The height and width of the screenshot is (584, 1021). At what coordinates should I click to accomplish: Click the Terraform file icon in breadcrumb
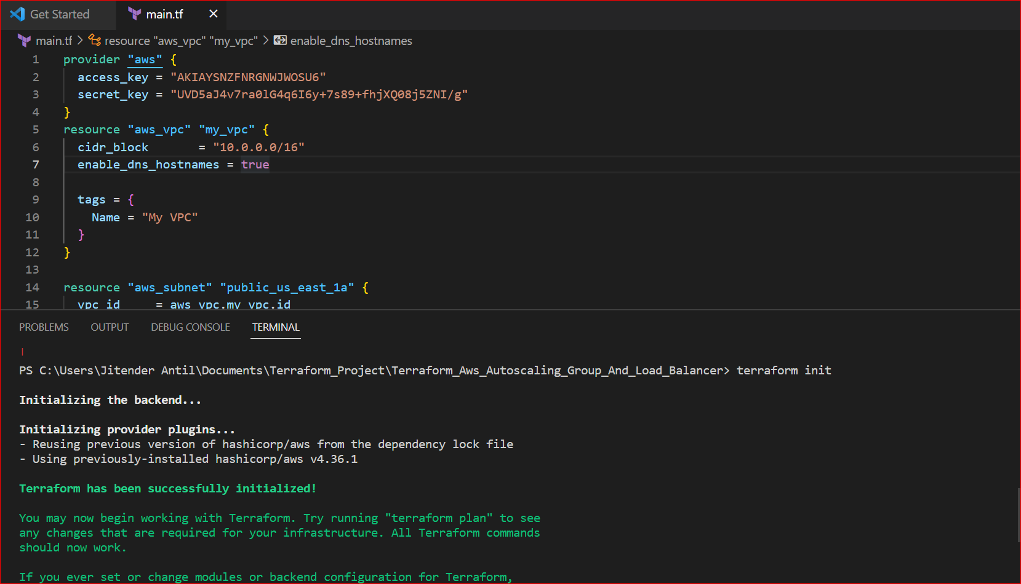24,41
